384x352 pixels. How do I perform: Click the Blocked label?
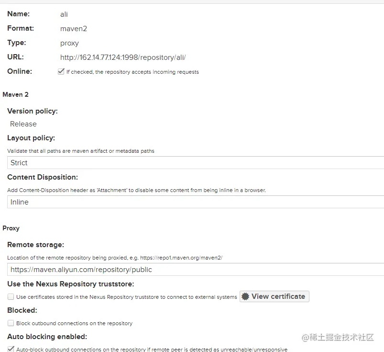22,310
